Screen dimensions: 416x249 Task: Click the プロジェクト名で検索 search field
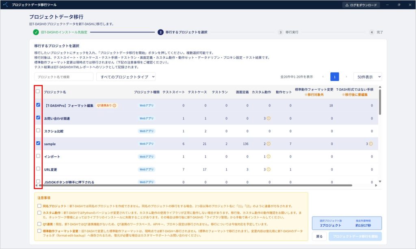[64, 77]
